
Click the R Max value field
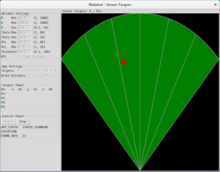click(x=25, y=23)
